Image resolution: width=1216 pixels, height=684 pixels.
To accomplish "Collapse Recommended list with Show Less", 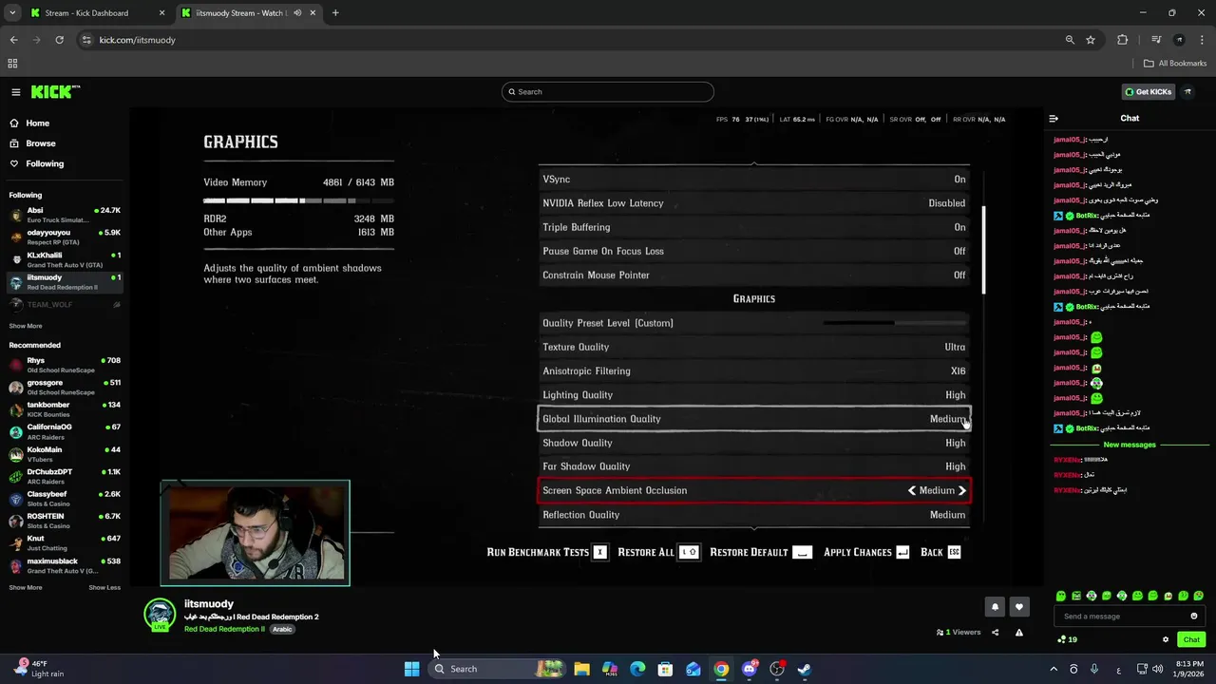I will coord(104,587).
